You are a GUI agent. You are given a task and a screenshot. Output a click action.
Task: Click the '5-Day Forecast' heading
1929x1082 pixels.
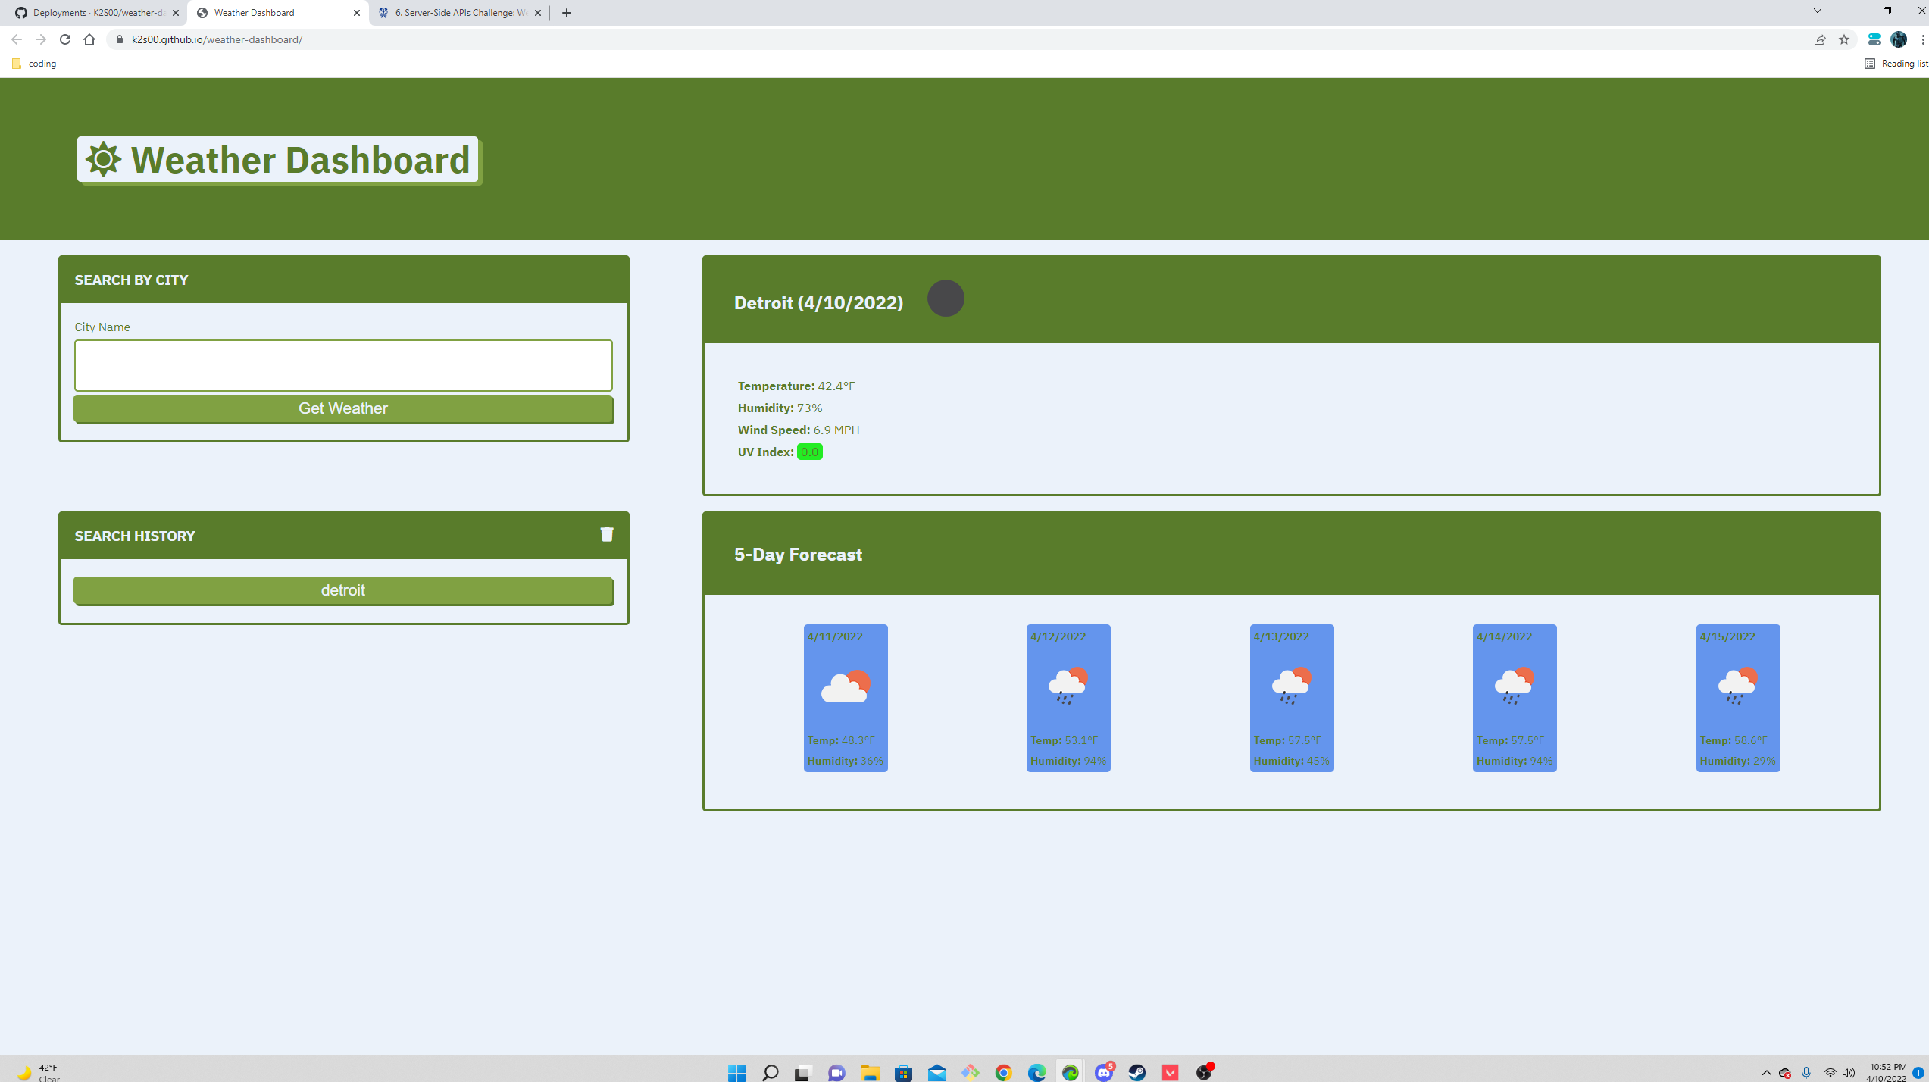tap(798, 555)
